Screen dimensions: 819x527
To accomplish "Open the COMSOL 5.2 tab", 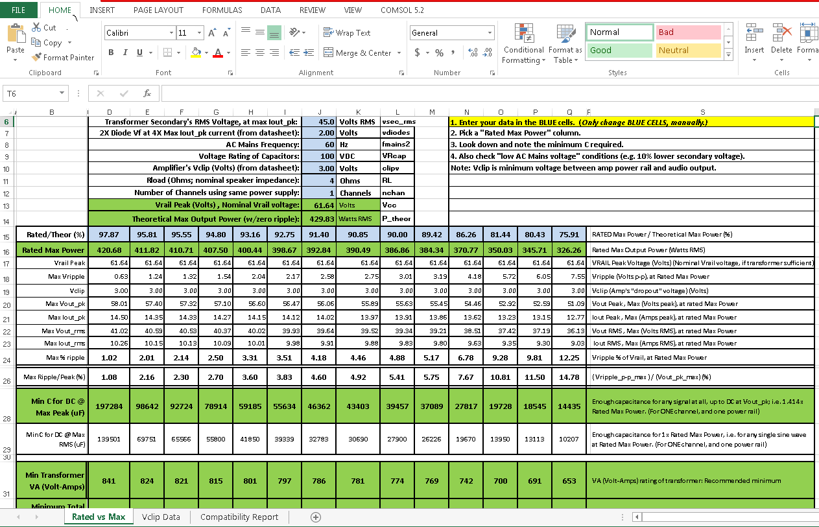I will point(403,10).
